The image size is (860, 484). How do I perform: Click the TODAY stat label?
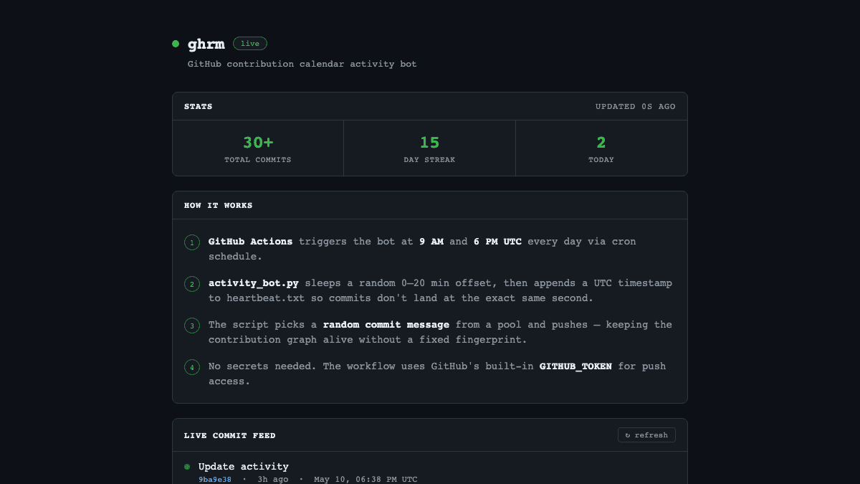[x=601, y=160]
